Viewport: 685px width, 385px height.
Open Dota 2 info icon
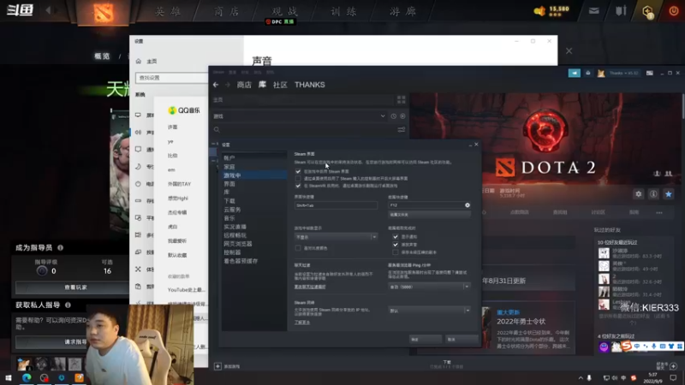653,194
